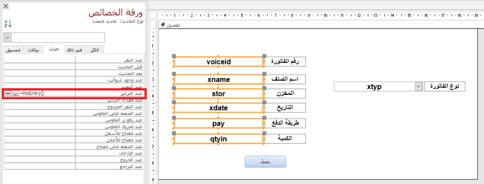The image size is (484, 184).
Task: Click the عند الضغط على مفتاح value field
Action: (40, 146)
